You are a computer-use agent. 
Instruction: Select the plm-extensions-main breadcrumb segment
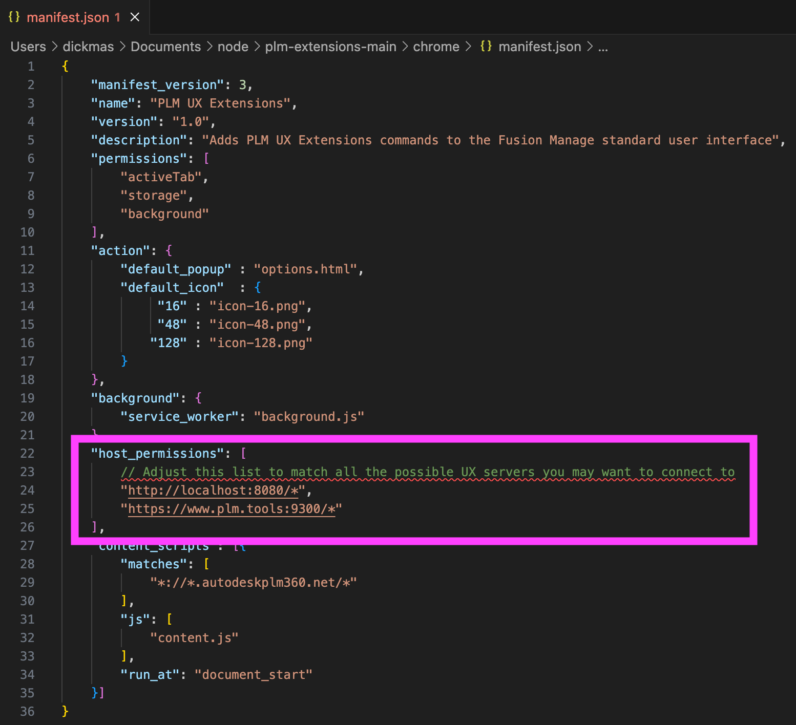[x=330, y=47]
